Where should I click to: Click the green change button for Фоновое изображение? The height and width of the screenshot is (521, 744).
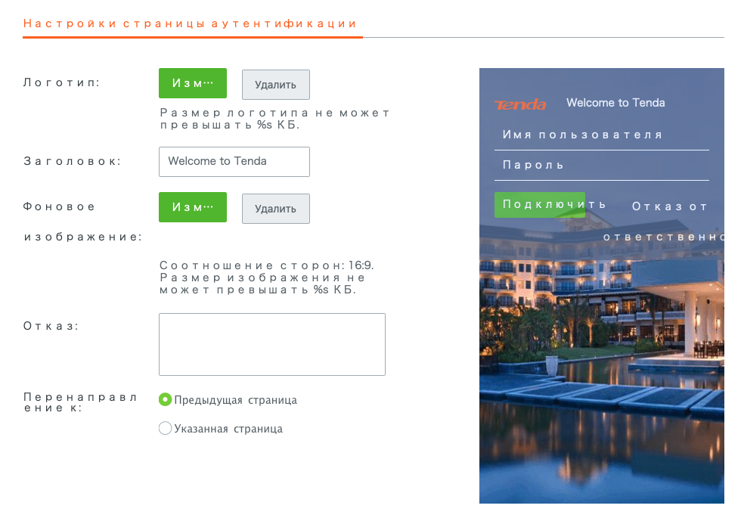[x=193, y=207]
